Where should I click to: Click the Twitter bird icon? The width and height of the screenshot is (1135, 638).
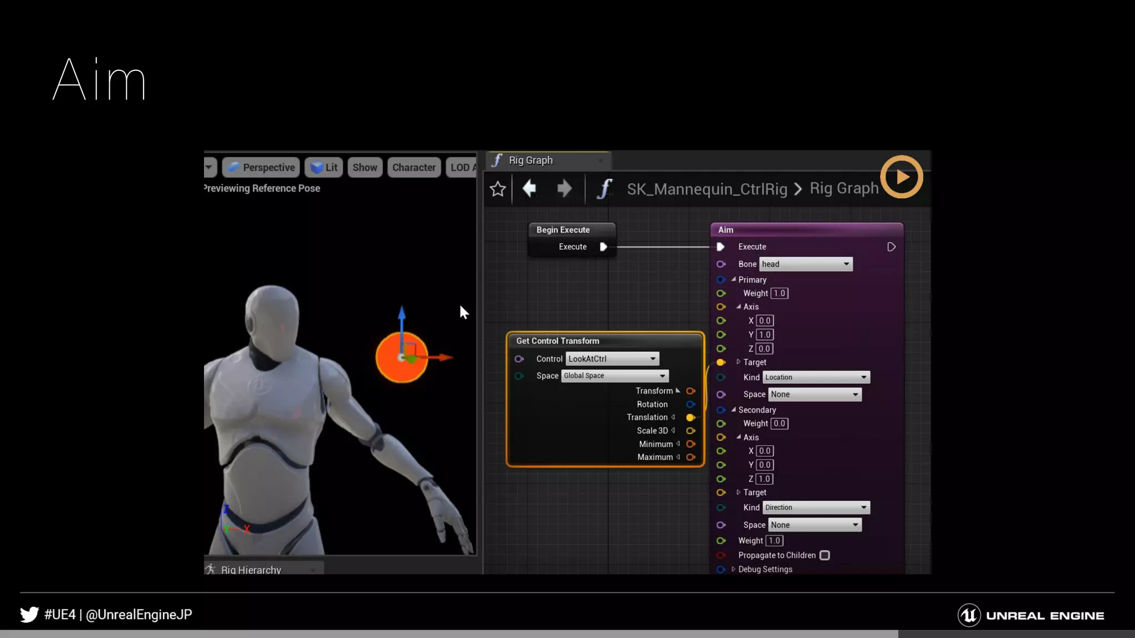click(29, 615)
